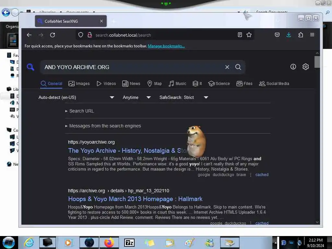Screen dimensions: 332x249
Task: Open Pocket save icon in toolbar
Action: (x=277, y=35)
